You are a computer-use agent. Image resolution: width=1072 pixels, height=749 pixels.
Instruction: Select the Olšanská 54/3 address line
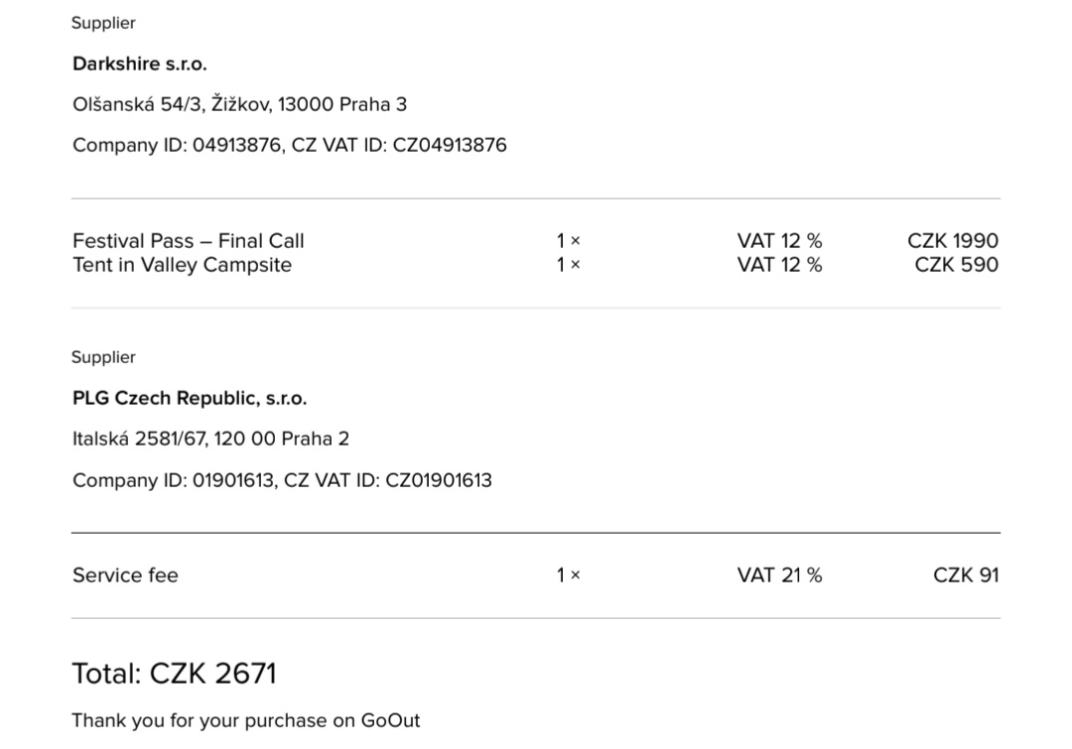239,104
